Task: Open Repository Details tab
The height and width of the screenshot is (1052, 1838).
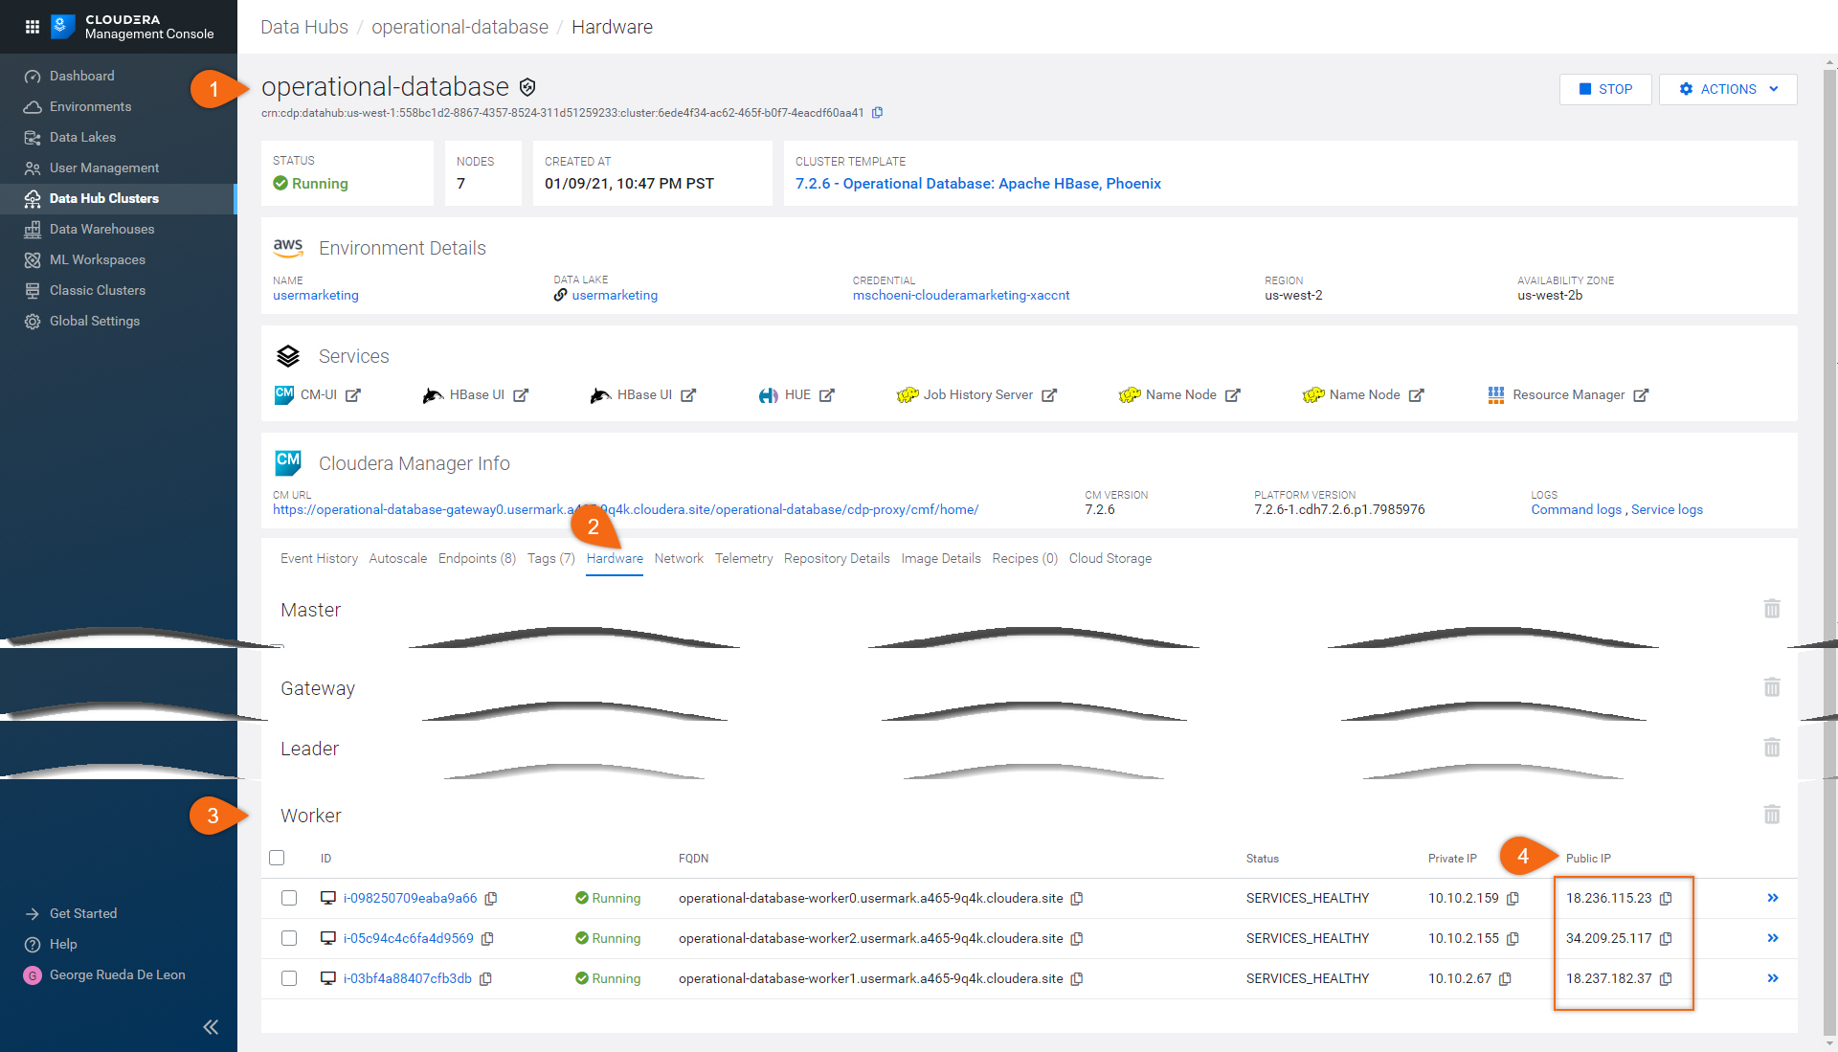Action: pyautogui.click(x=837, y=559)
